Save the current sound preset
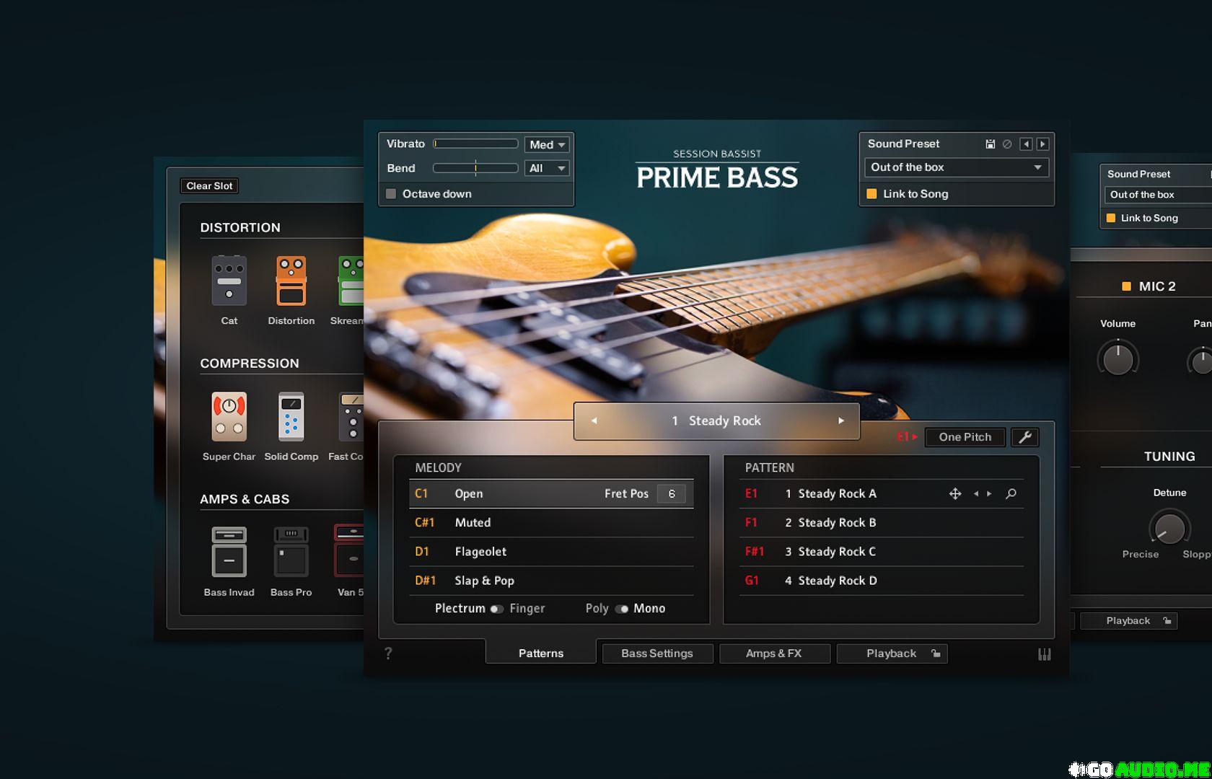Image resolution: width=1212 pixels, height=779 pixels. pos(991,144)
